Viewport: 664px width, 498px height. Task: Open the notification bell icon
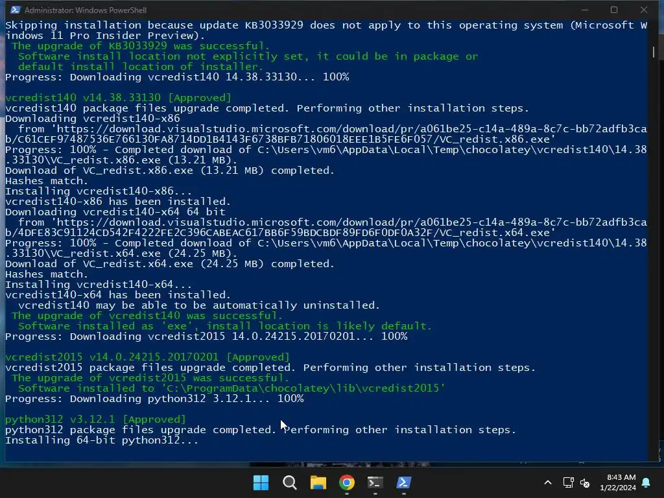point(646,482)
